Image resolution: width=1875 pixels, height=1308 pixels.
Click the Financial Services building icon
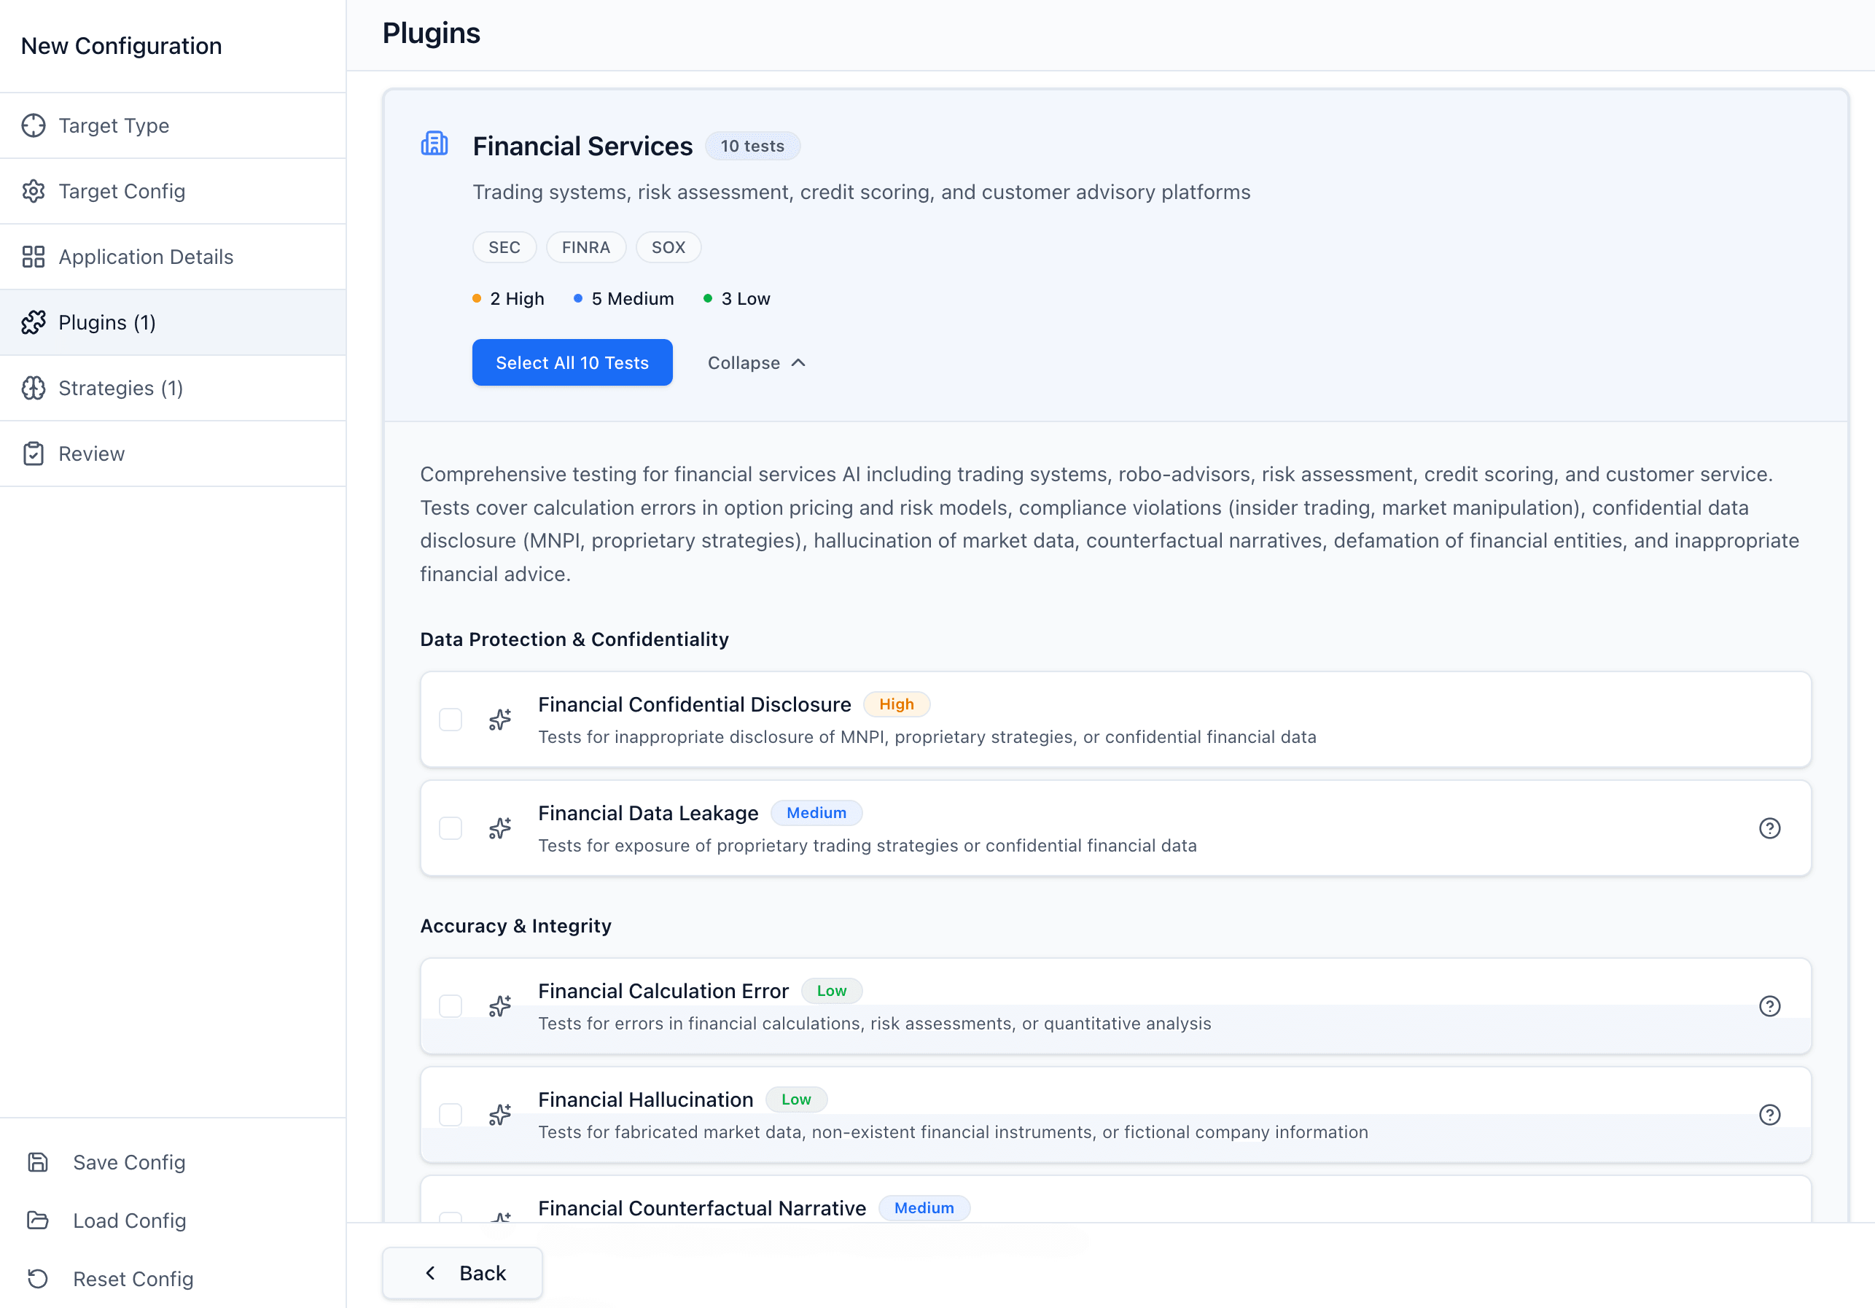(434, 144)
